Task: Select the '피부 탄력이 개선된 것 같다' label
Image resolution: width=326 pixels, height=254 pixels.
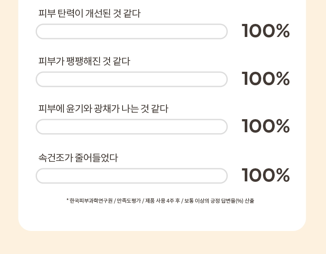Action: coord(90,13)
